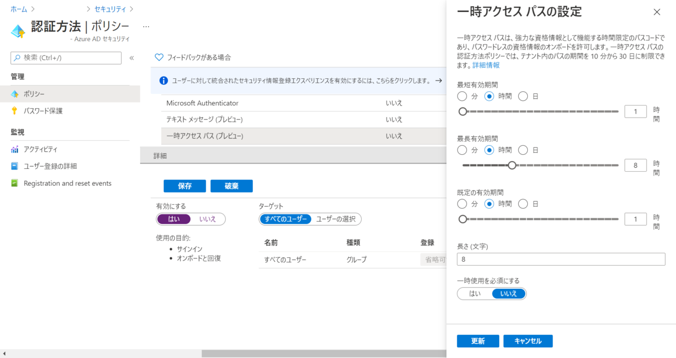676x358 pixels.
Task: Select 日 for 最長有効期間
Action: 523,150
